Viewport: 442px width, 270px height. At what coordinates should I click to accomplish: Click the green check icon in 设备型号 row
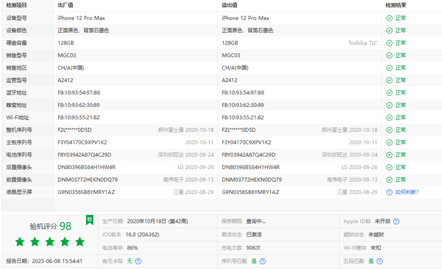pos(389,18)
